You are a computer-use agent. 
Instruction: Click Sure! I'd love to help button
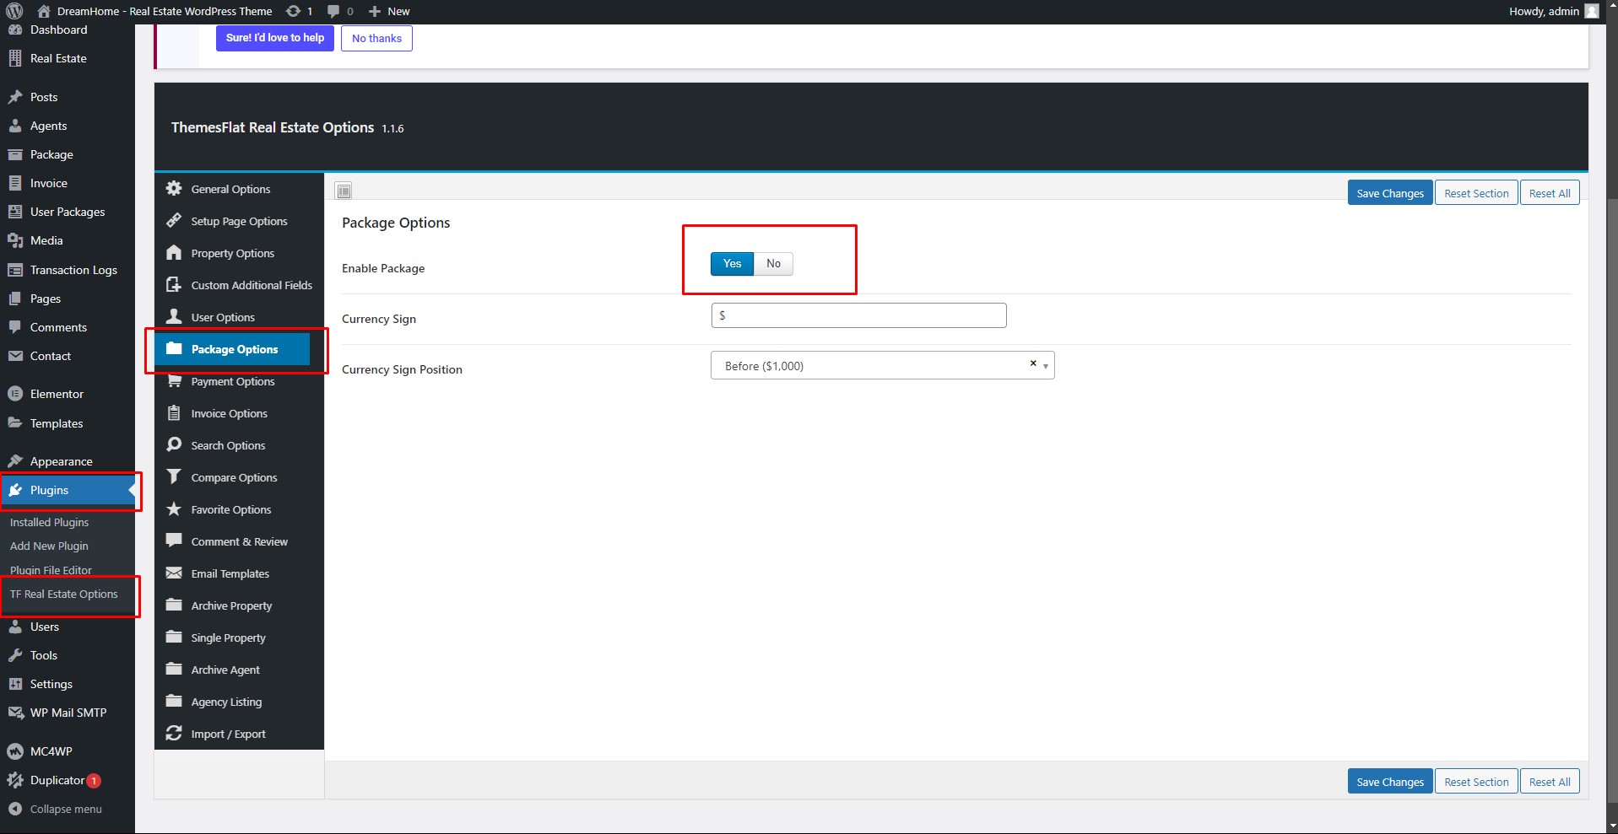275,38
